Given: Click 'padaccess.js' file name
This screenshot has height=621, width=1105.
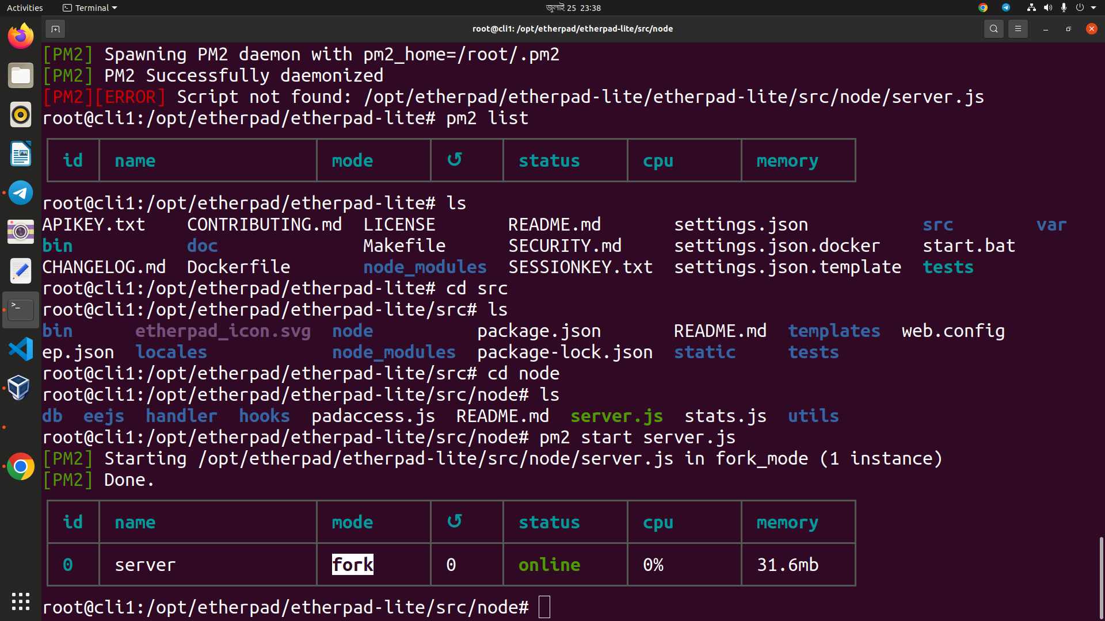Looking at the screenshot, I should tap(373, 416).
